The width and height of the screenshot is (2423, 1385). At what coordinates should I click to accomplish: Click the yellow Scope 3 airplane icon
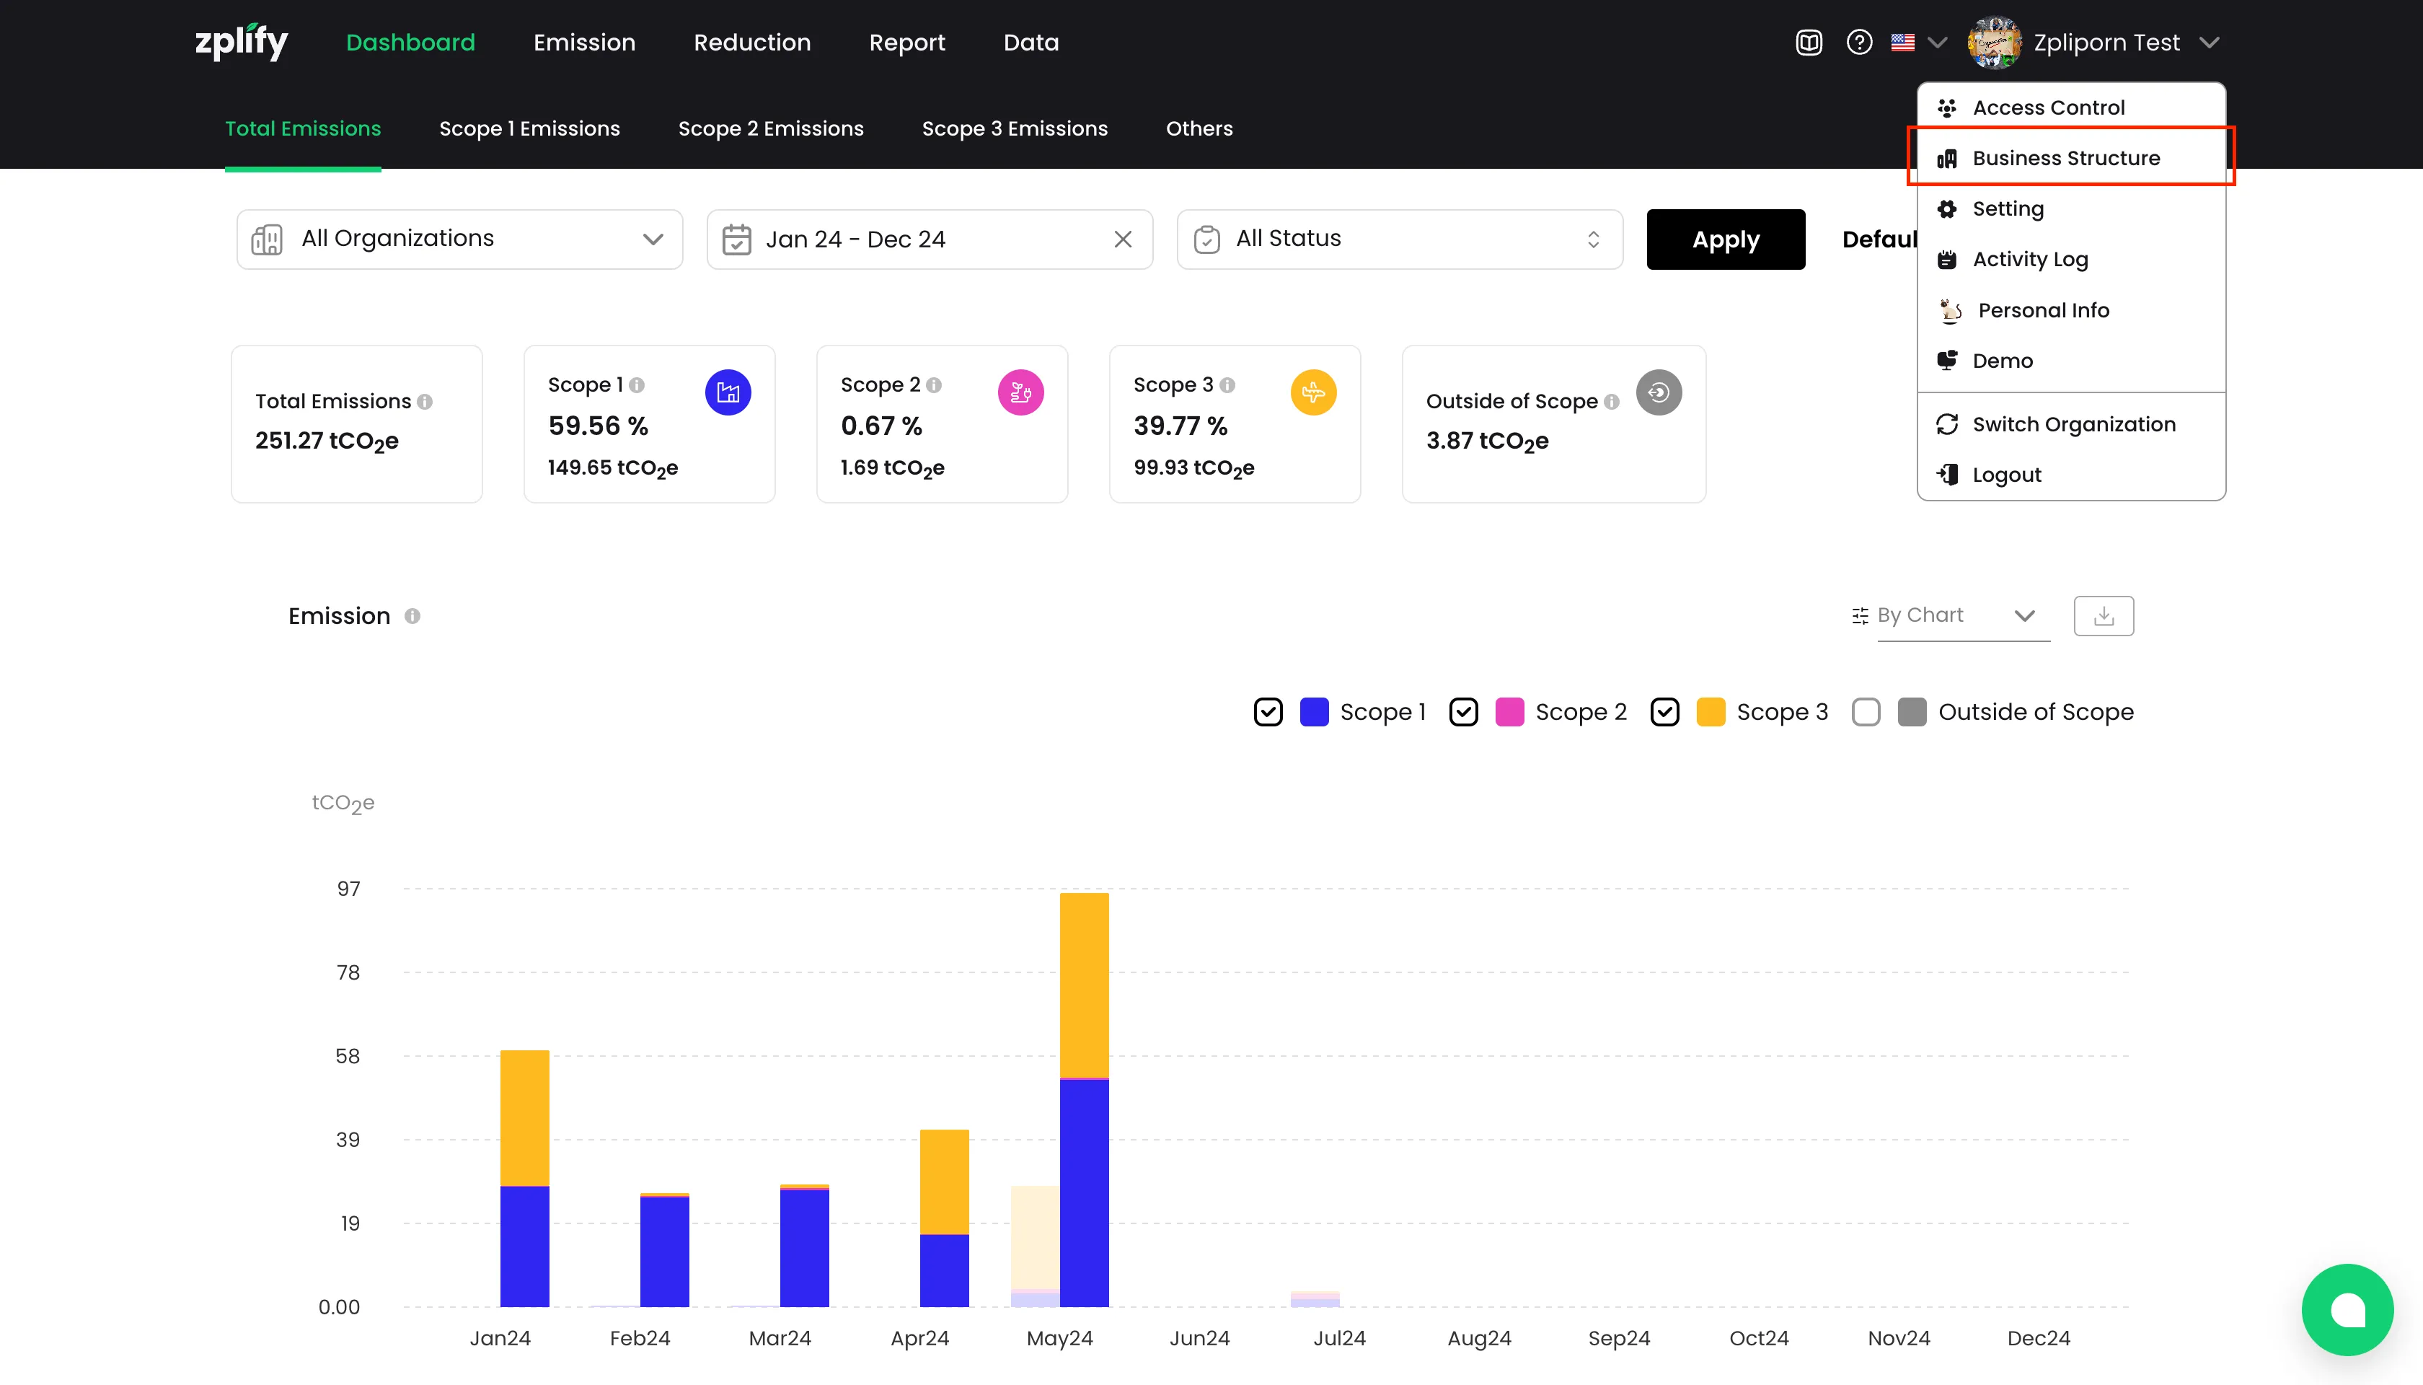pos(1313,392)
